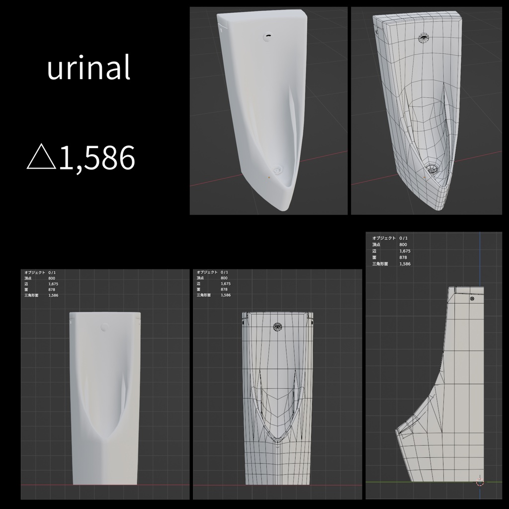Select the wireframe sensor in perspective wireframe view
509x509 pixels.
pos(424,38)
